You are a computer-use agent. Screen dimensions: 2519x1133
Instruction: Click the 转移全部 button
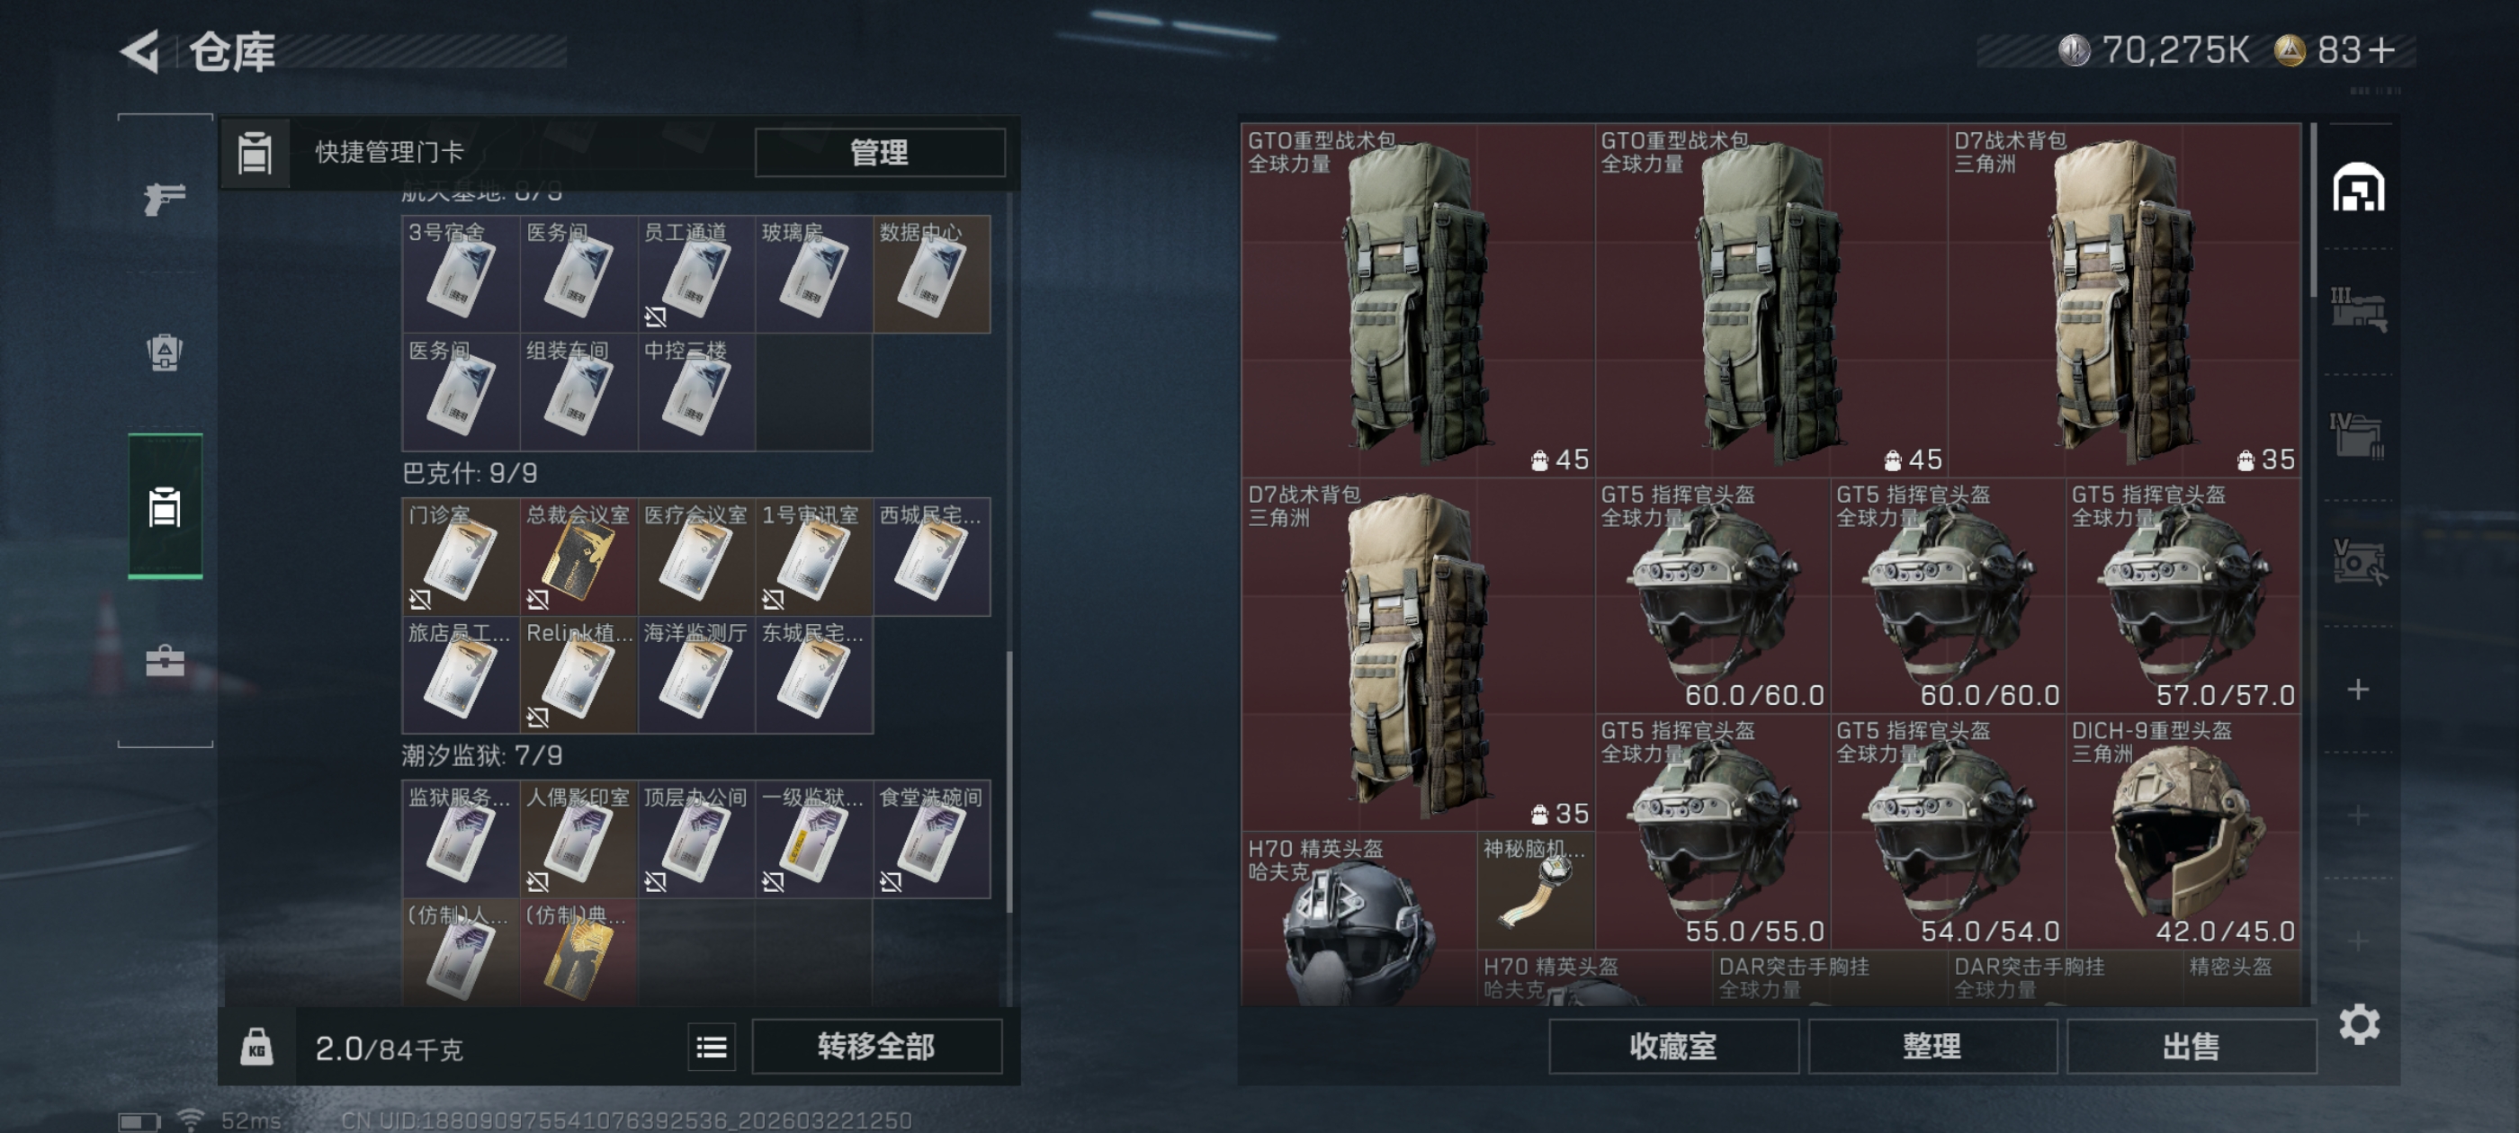point(876,1047)
